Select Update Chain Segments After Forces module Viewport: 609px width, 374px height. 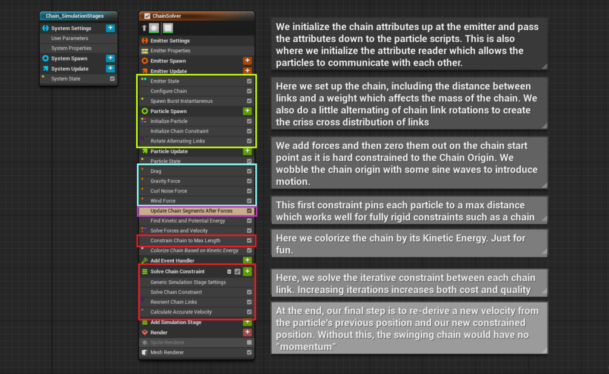click(196, 211)
